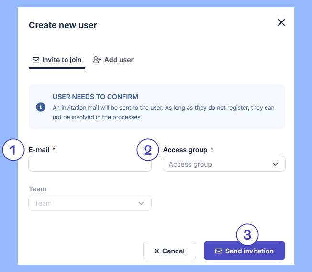Focus the E-mail input field
Viewport: 312px width, 272px height.
(90, 164)
